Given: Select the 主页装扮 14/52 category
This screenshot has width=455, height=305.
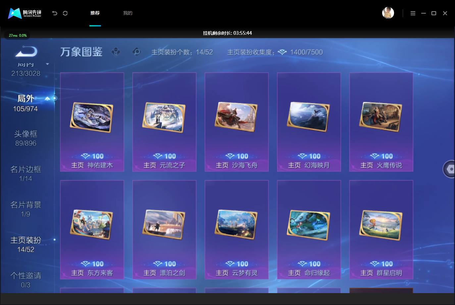Looking at the screenshot, I should coord(25,244).
